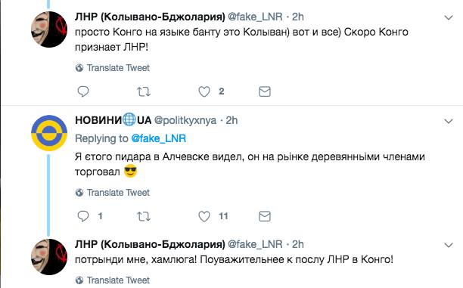
Task: Retweet the НОВИНИ UA tweet
Action: click(x=144, y=216)
